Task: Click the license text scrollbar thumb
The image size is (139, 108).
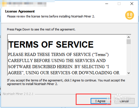Action: [128, 41]
